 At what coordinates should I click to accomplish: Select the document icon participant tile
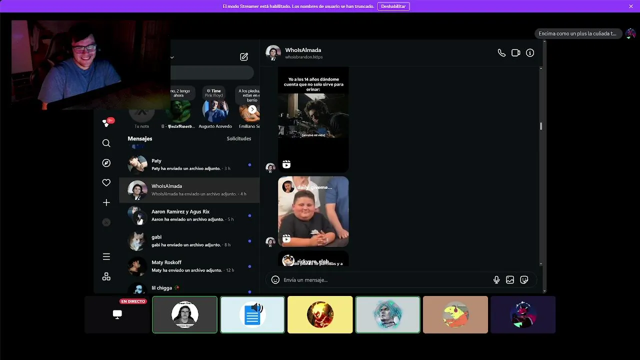pyautogui.click(x=252, y=314)
